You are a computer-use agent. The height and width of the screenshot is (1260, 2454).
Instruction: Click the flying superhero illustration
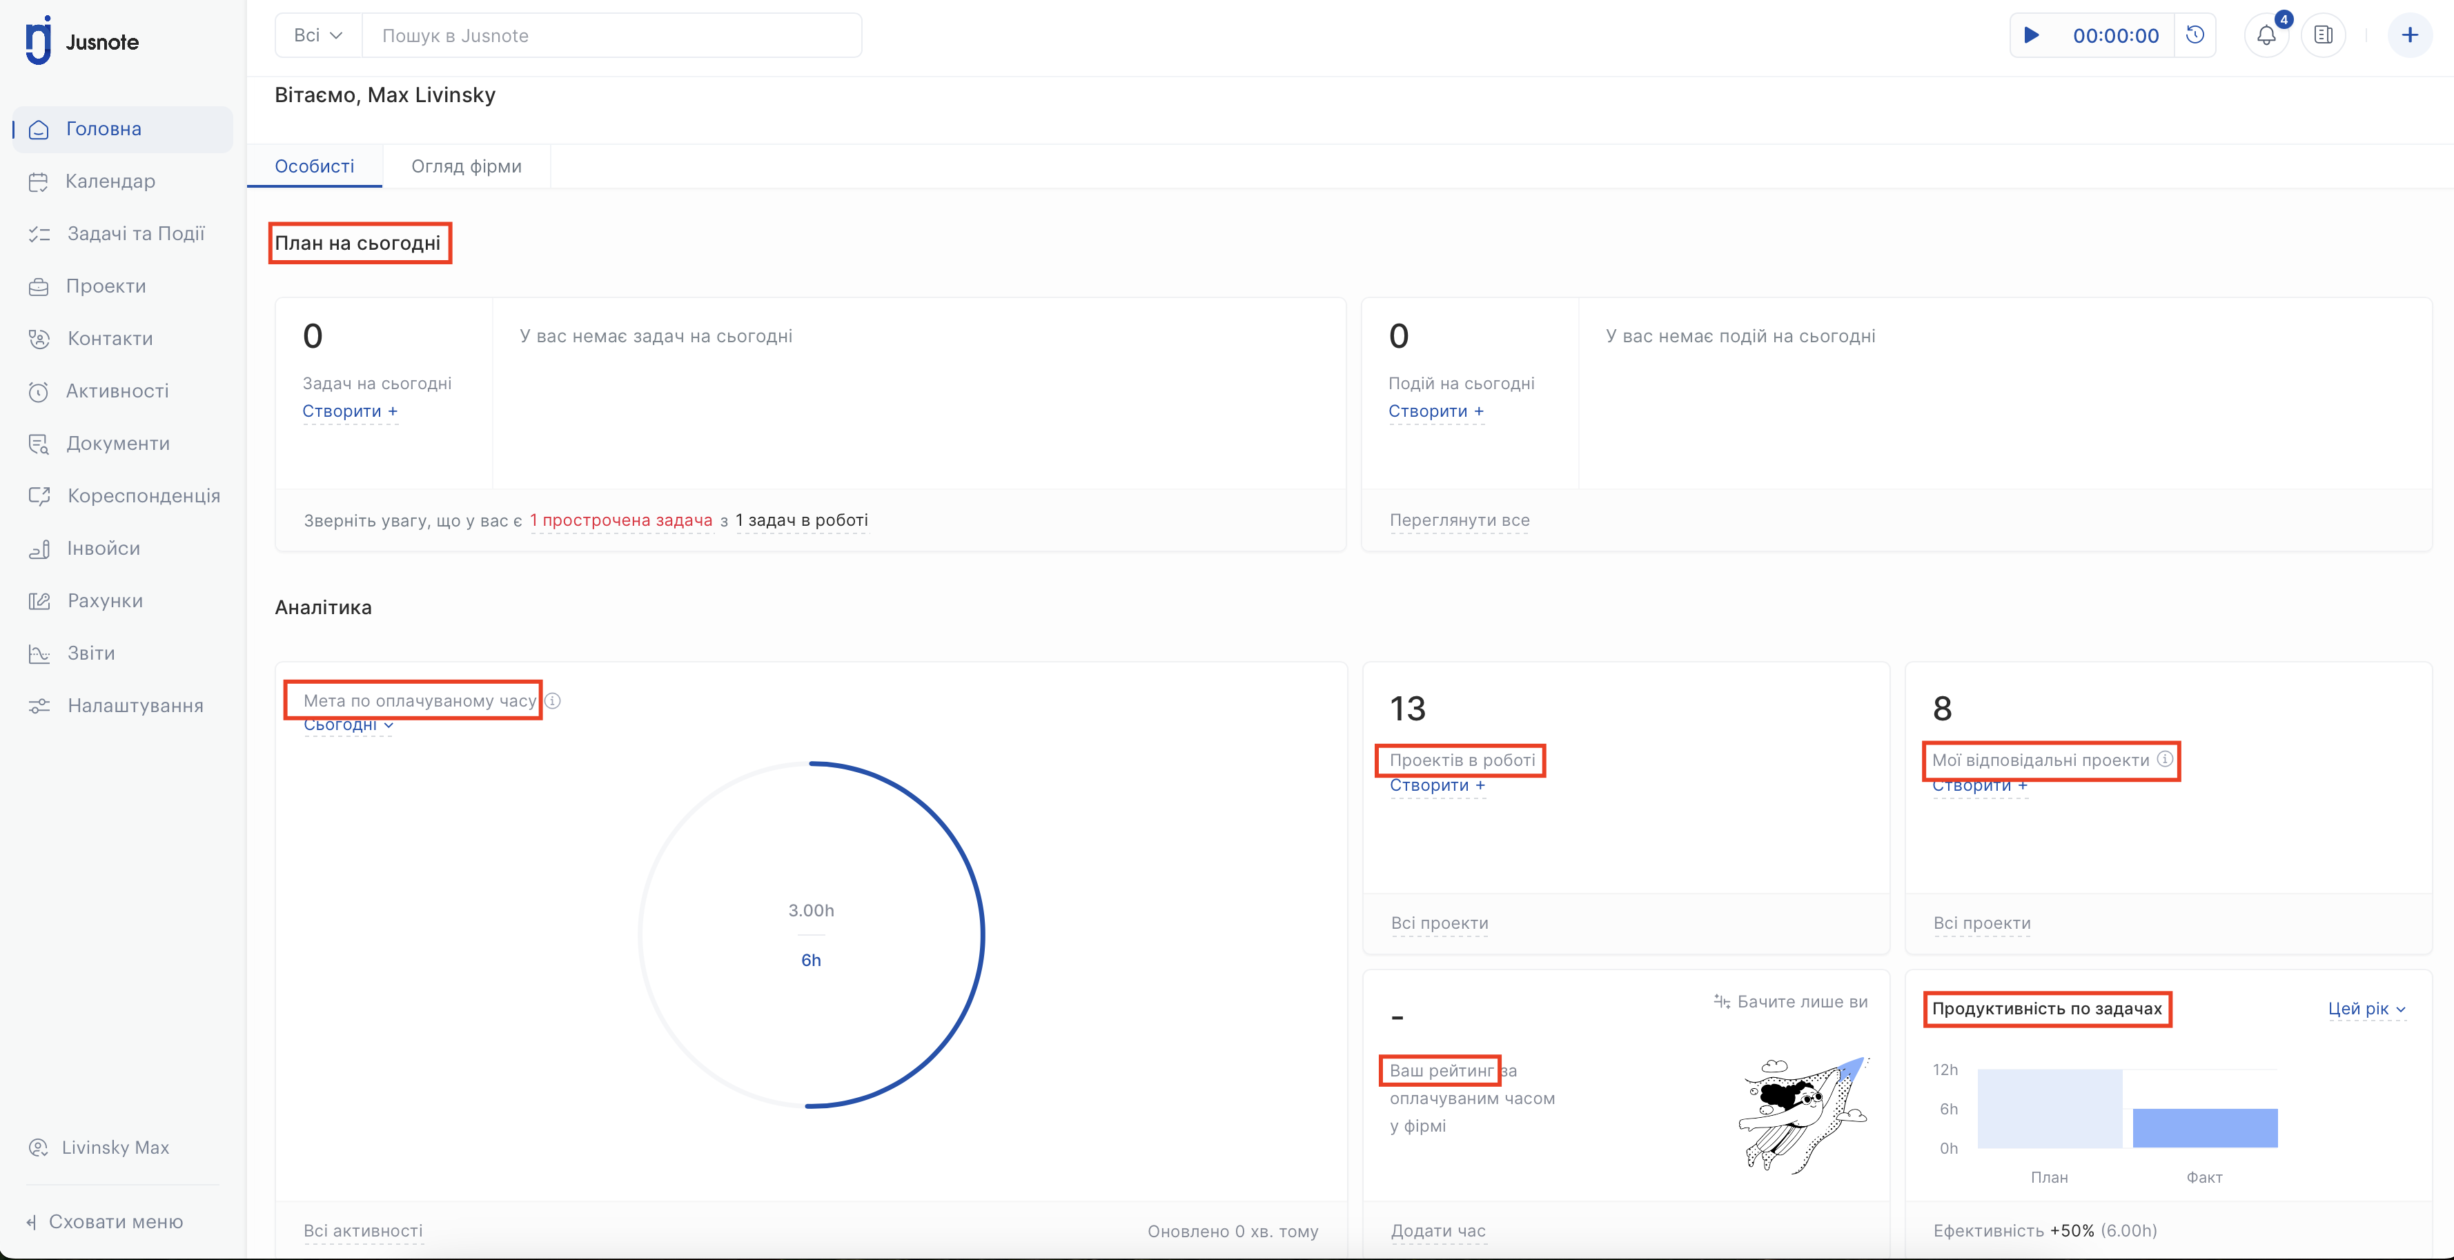(1805, 1114)
